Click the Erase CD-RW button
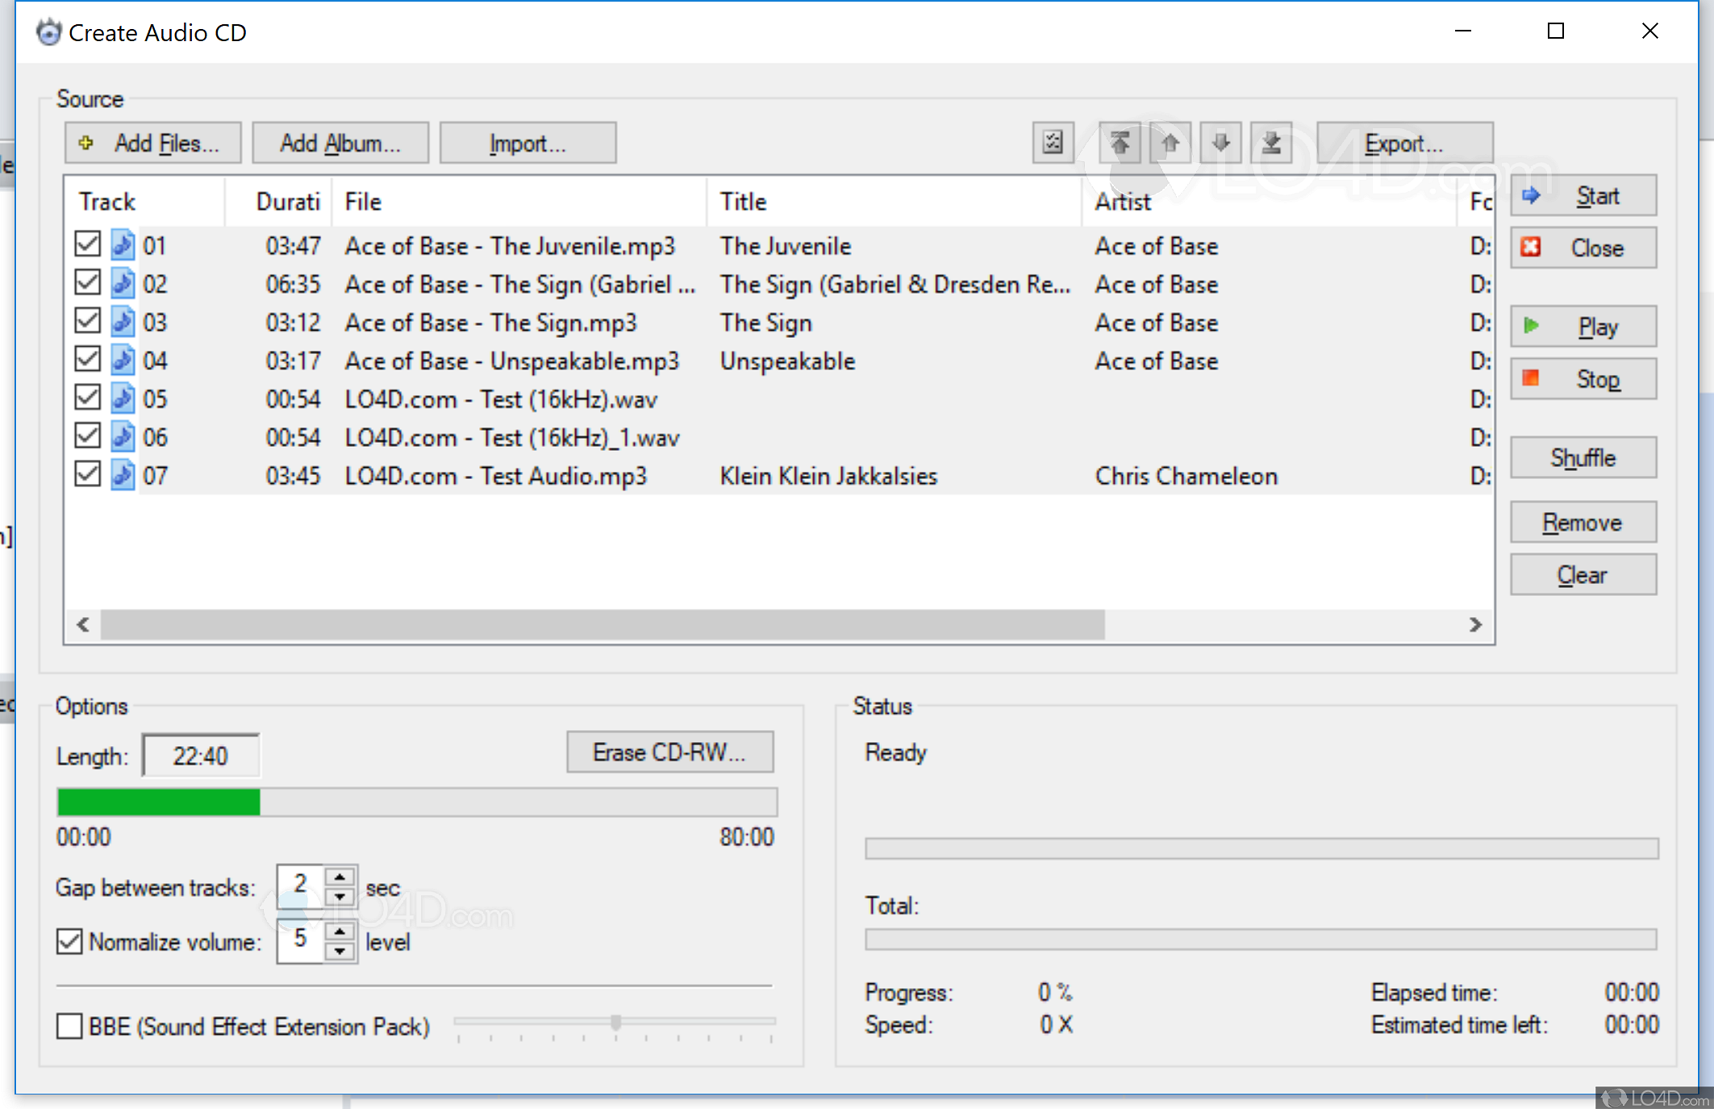This screenshot has width=1714, height=1109. [669, 751]
